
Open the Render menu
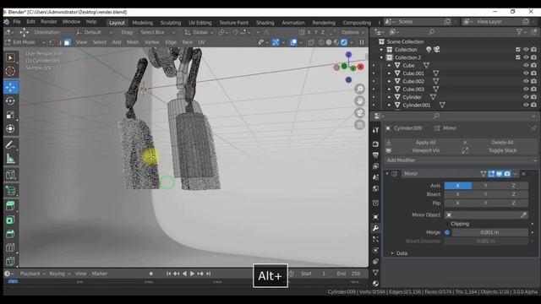(x=49, y=22)
